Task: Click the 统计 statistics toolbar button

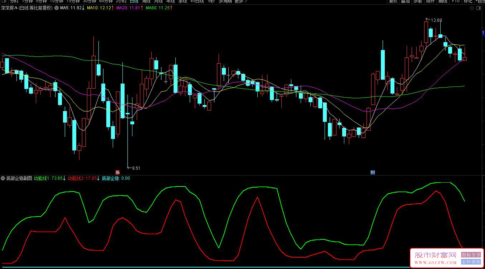Action: click(430, 1)
